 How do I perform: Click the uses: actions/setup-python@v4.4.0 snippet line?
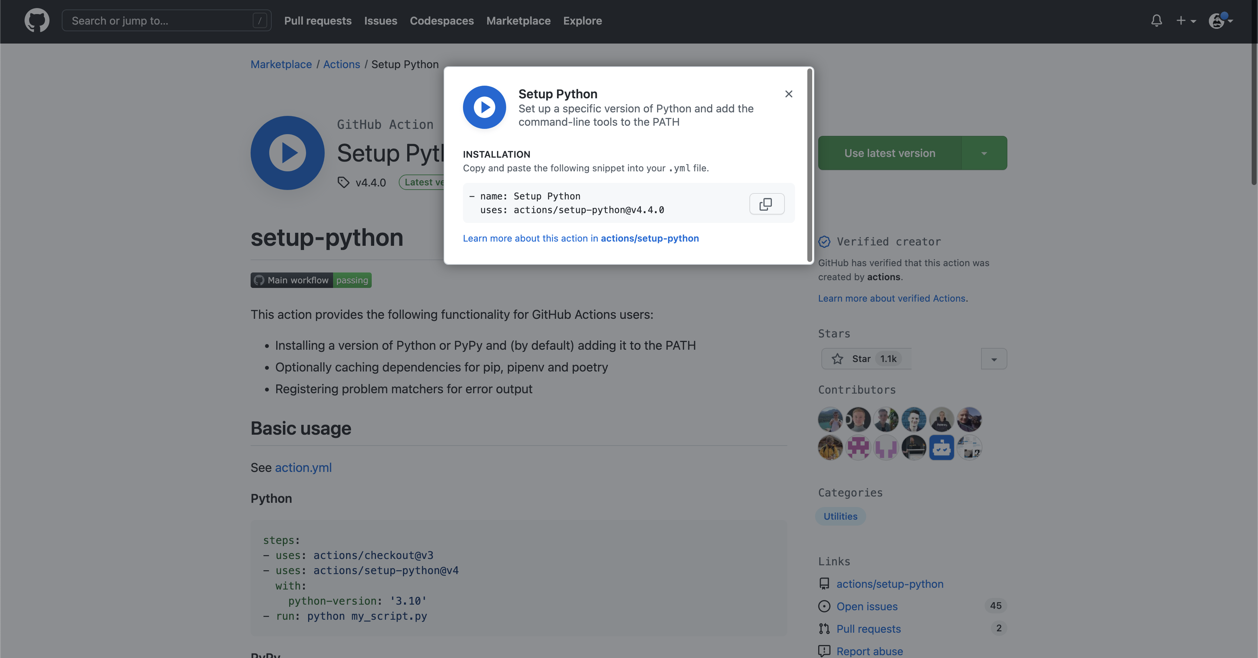[572, 210]
